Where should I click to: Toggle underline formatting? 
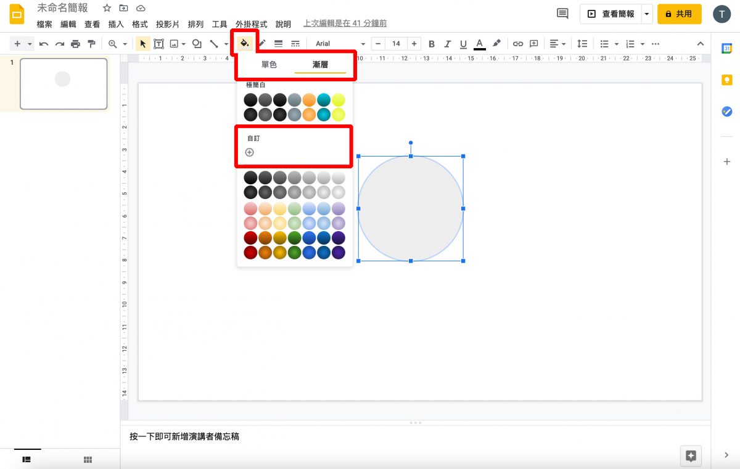[x=463, y=44]
